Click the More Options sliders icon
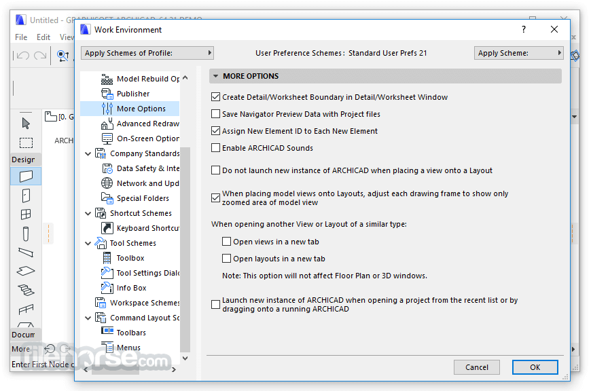Image resolution: width=591 pixels, height=391 pixels. tap(107, 109)
